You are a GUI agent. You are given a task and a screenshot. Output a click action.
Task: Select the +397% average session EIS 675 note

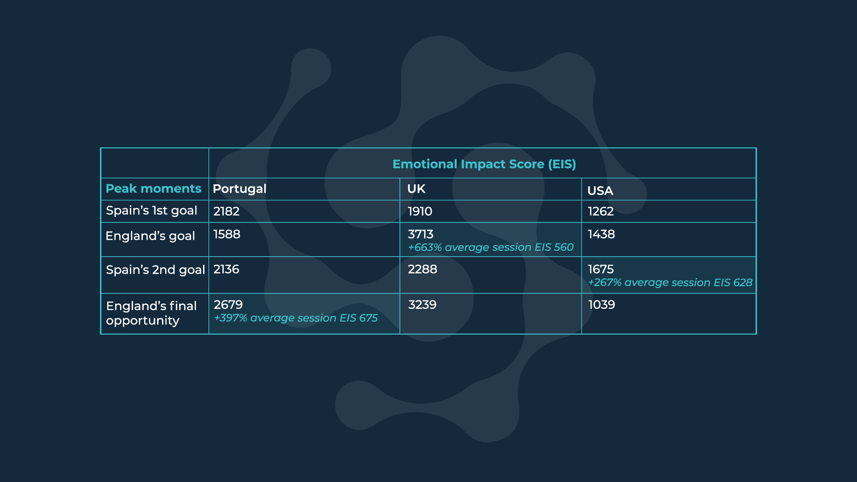coord(295,318)
